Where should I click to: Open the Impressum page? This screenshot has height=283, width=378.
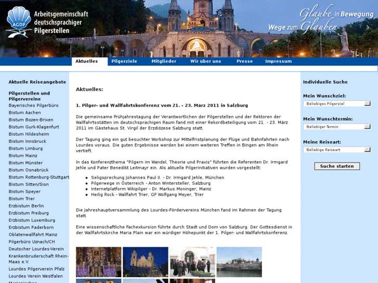(x=279, y=61)
